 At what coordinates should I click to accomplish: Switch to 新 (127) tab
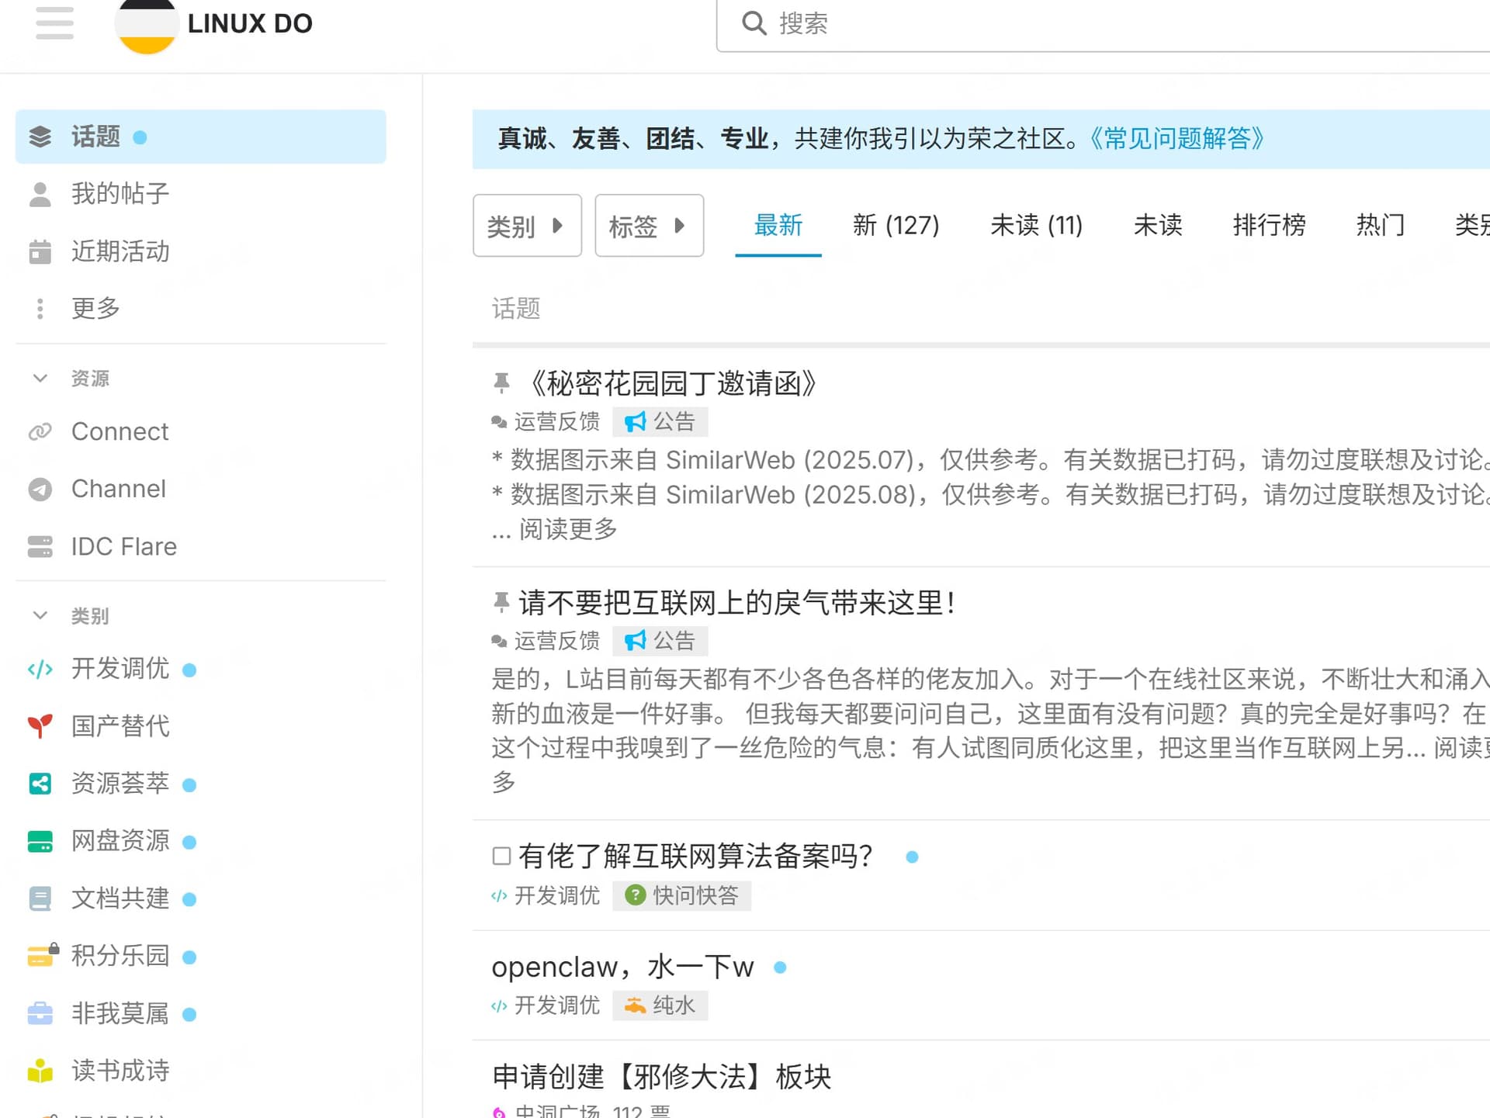(896, 226)
